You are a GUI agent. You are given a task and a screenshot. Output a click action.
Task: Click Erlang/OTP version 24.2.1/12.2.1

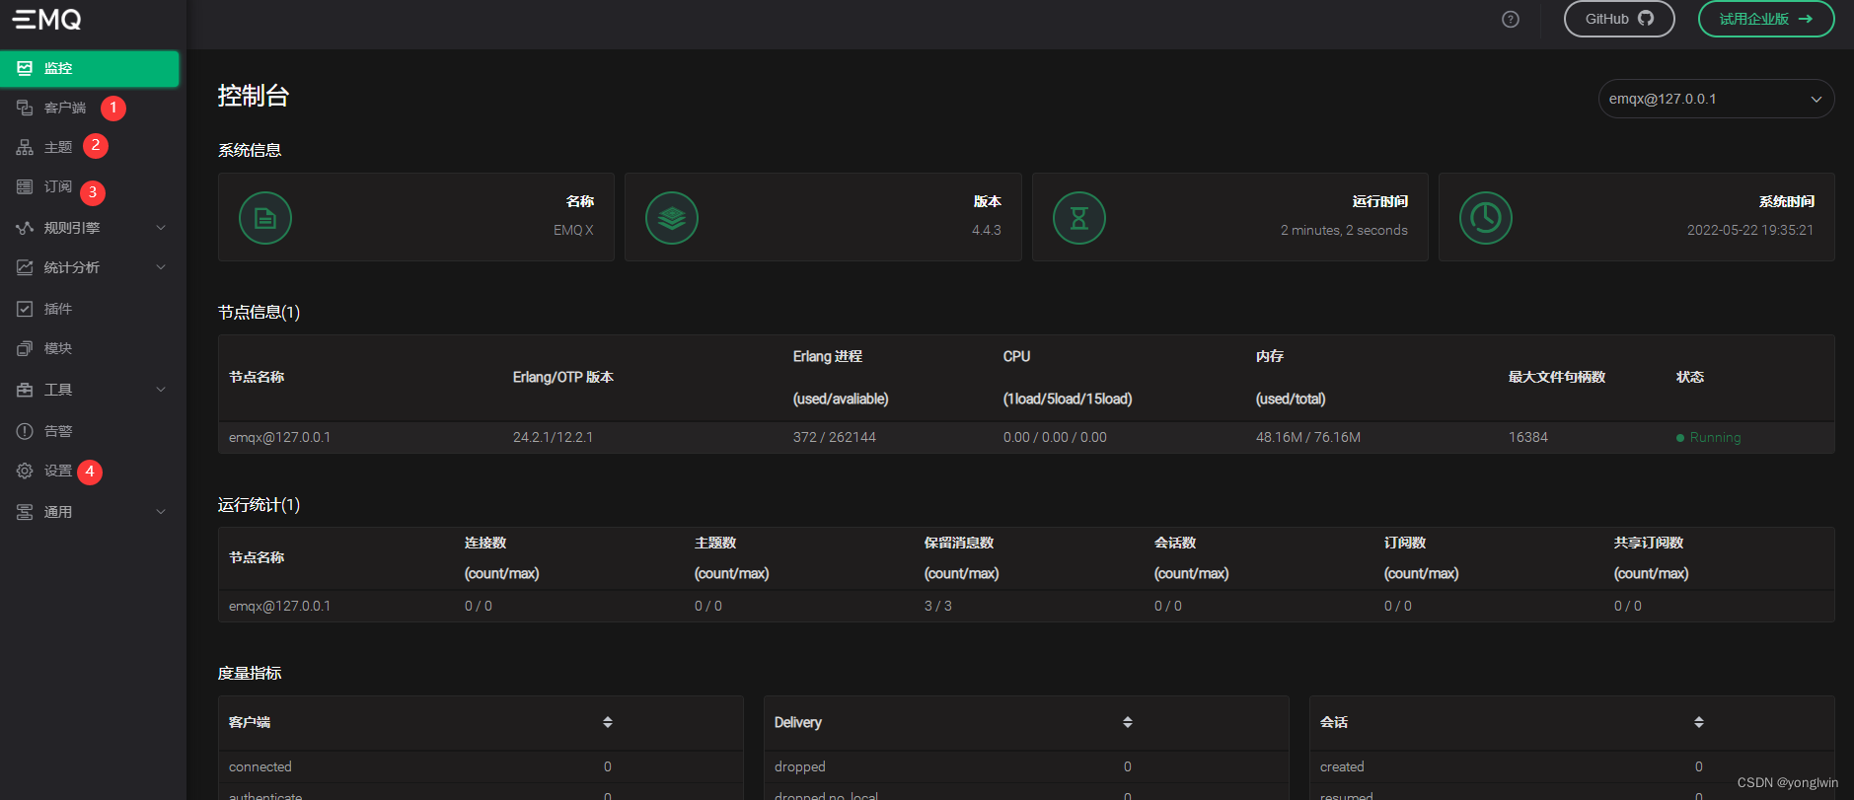click(x=554, y=437)
